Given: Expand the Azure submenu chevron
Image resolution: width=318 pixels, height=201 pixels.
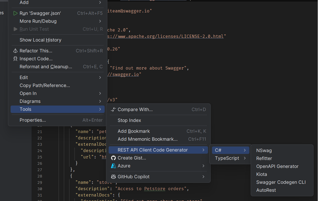Looking at the screenshot, I should click(204, 166).
